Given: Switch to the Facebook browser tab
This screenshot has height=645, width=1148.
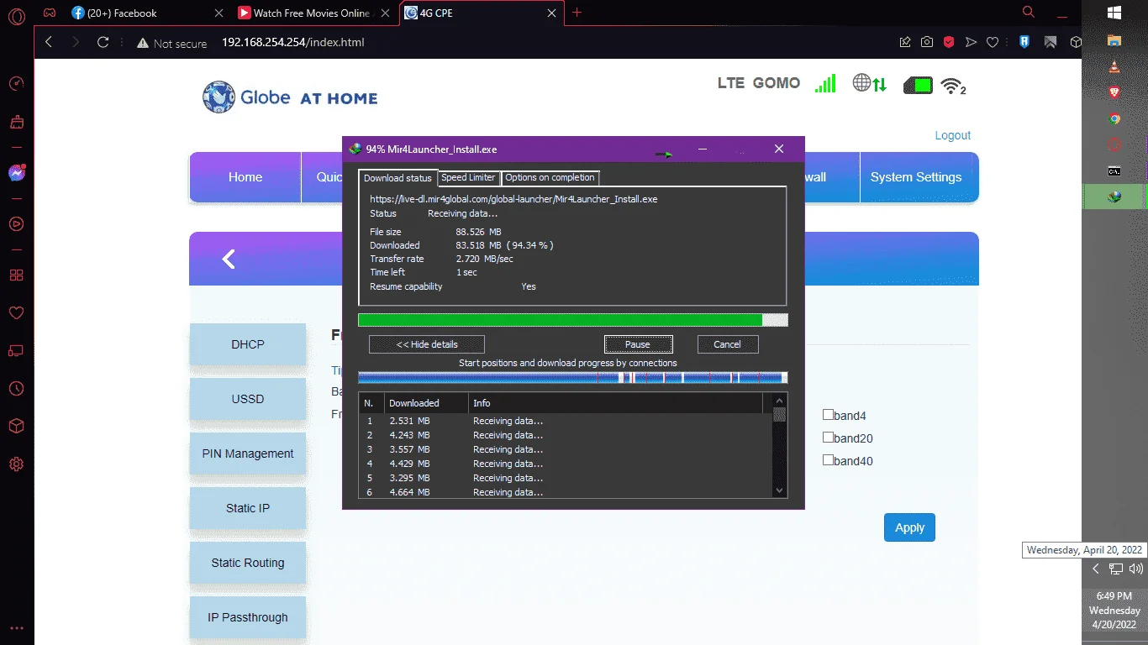Looking at the screenshot, I should pyautogui.click(x=147, y=13).
